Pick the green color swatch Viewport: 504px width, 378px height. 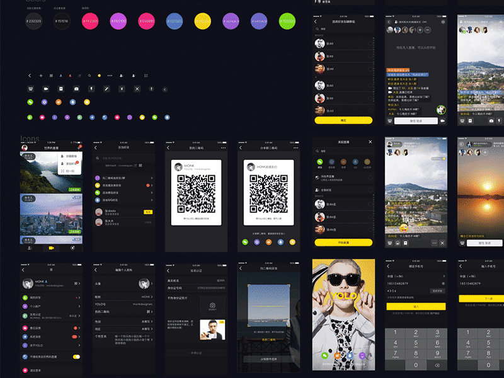tap(287, 21)
